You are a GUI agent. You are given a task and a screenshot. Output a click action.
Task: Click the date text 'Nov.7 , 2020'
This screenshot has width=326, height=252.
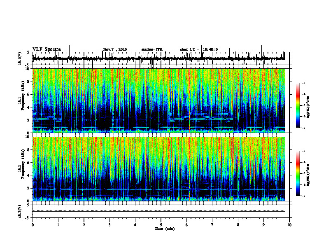[x=115, y=49]
